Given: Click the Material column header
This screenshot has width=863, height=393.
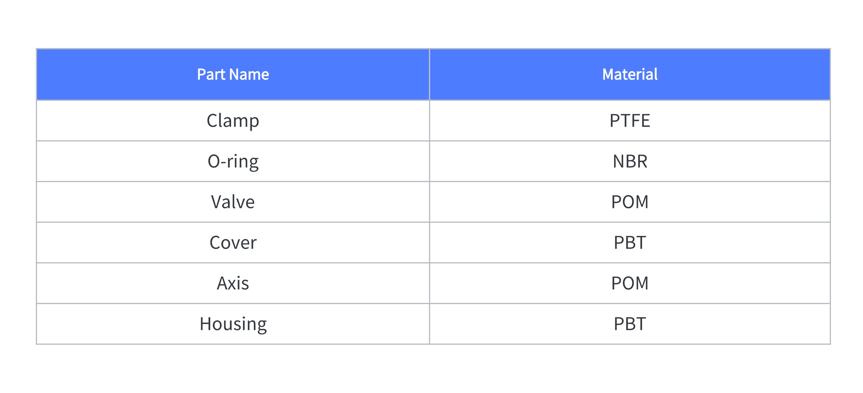Looking at the screenshot, I should (x=630, y=74).
